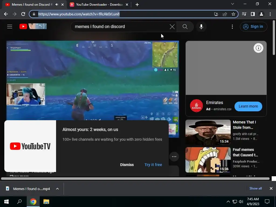Open YouTube settings three-dot menu
Screen dimensions: 276x207
pyautogui.click(x=232, y=27)
